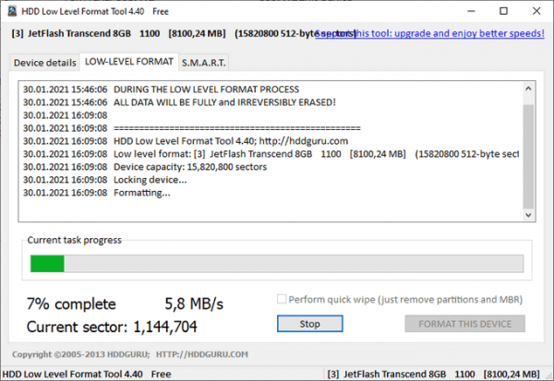This screenshot has width=554, height=381.
Task: Click the log scrollbar up arrow
Action: coord(528,89)
